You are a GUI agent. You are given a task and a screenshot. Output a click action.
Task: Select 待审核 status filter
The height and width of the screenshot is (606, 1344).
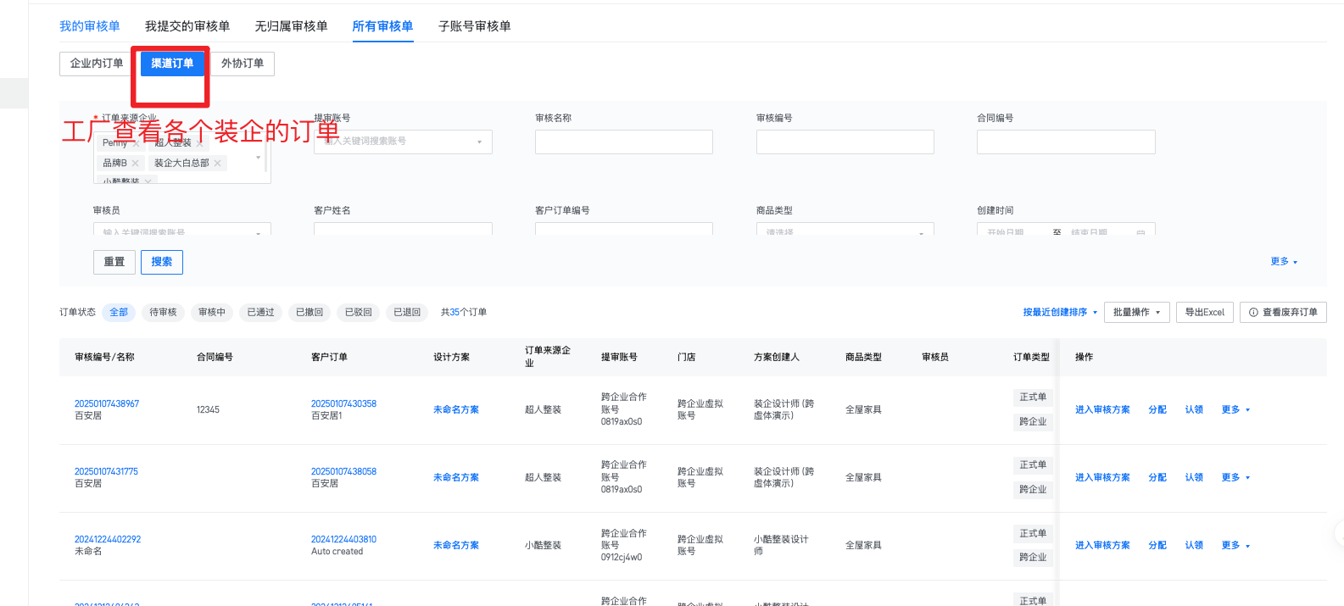click(x=163, y=313)
